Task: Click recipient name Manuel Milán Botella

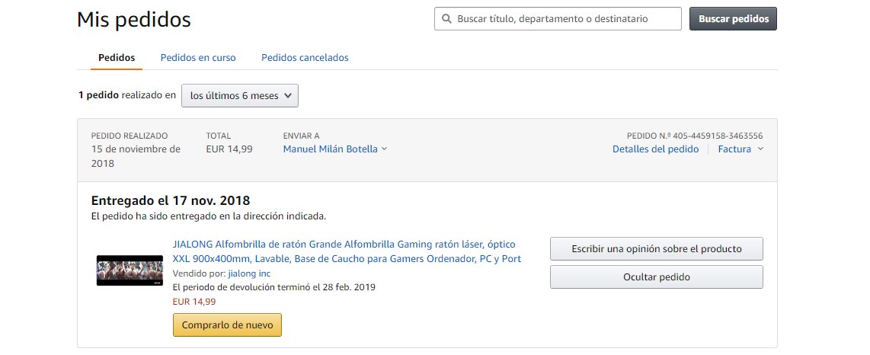Action: pyautogui.click(x=330, y=149)
